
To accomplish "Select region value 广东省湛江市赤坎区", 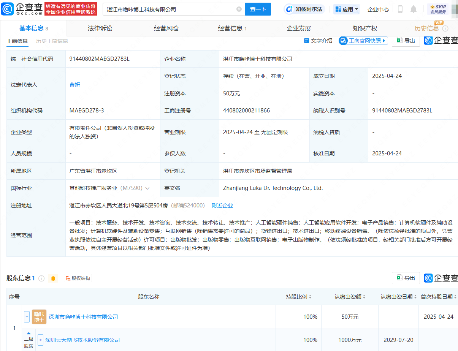I will (94, 171).
